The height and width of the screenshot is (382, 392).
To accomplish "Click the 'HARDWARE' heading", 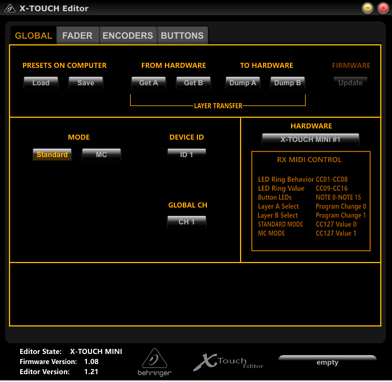I will pos(311,126).
